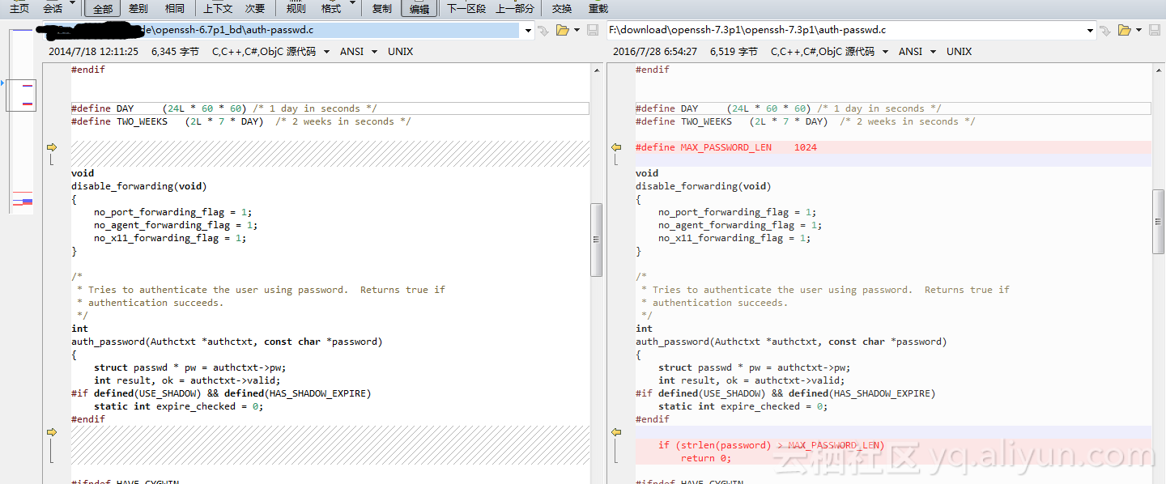The image size is (1166, 484).
Task: Click right no_agent_forwarding_flag = 1 line
Action: tap(740, 225)
